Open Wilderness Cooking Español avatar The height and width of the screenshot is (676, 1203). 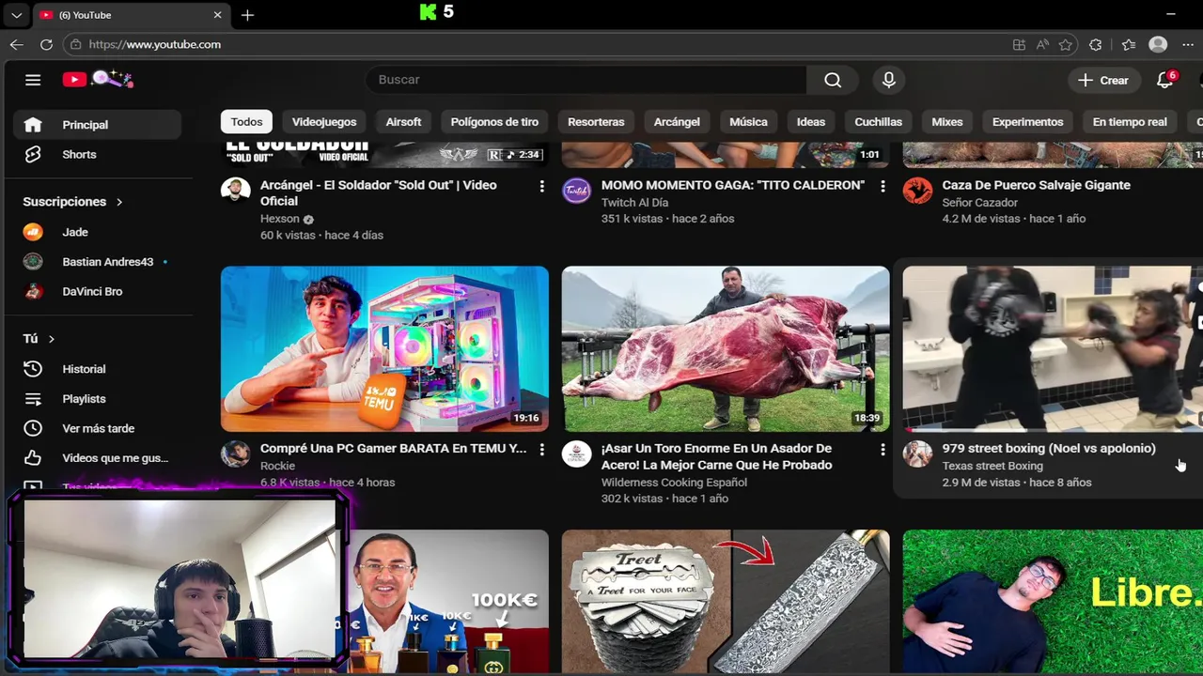click(577, 454)
